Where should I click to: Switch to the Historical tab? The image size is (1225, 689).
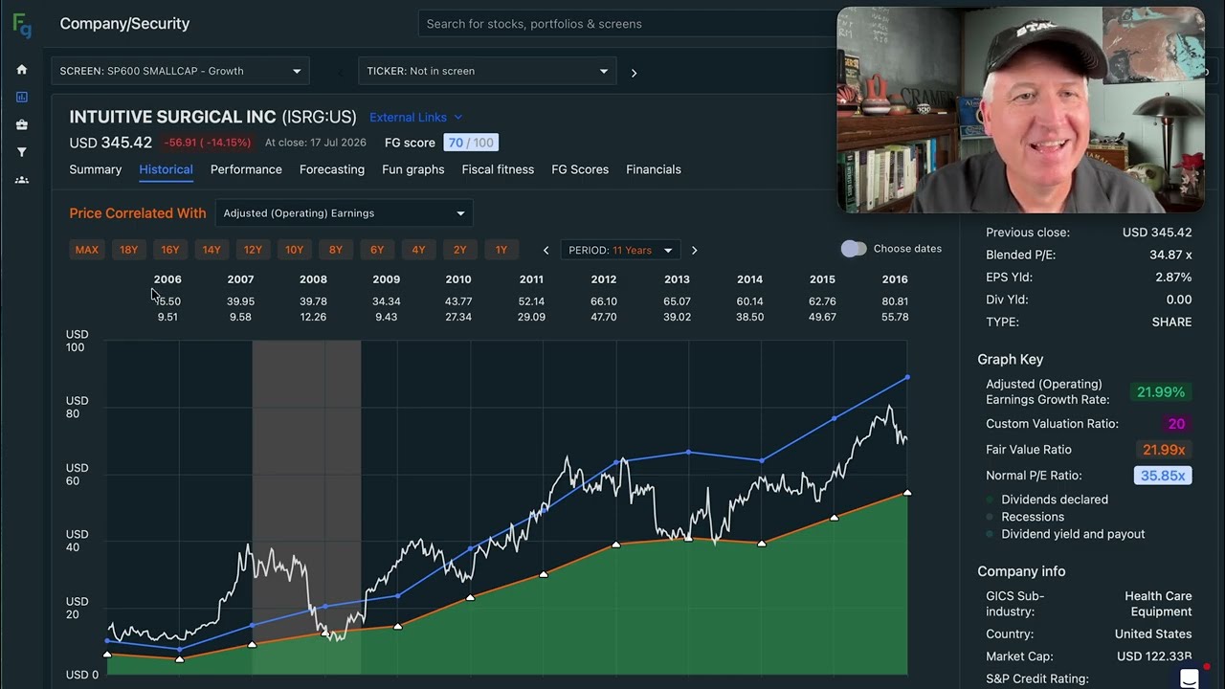click(166, 169)
